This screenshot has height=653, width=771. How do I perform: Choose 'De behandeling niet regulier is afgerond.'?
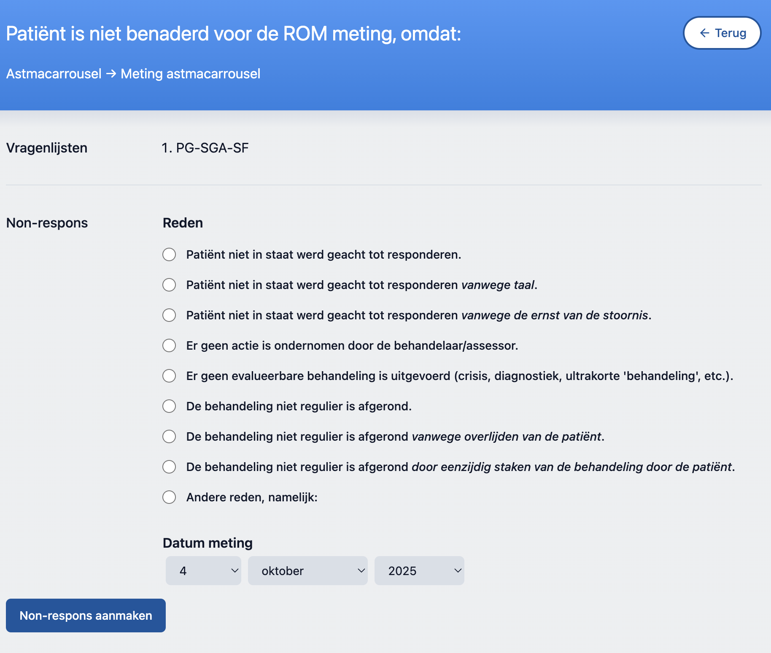[169, 406]
